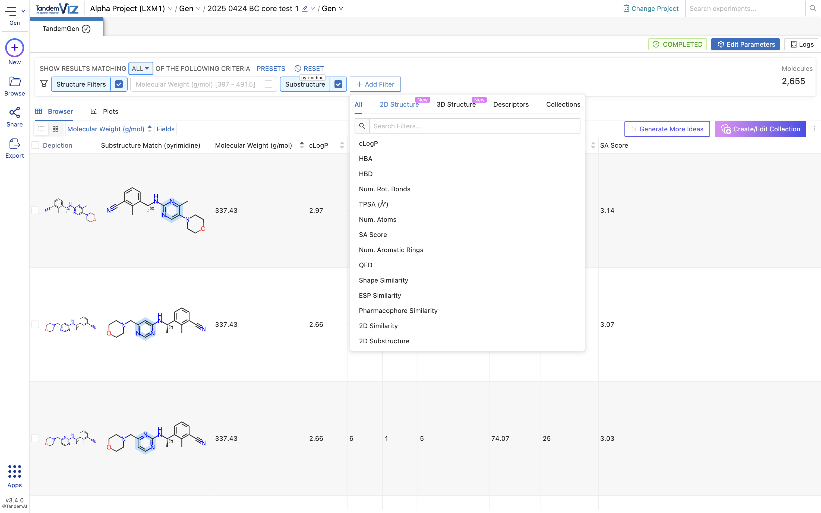
Task: Expand the experiment name breadcrumb chevron
Action: pos(313,8)
